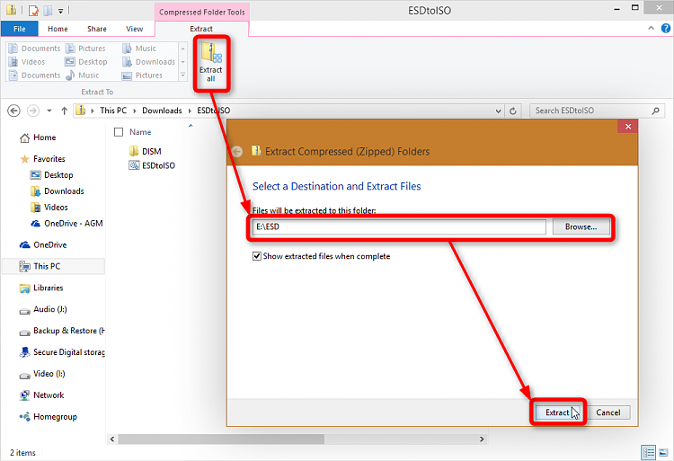
Task: Open Quick Access Toolbar customize dropdown
Action: pos(60,10)
